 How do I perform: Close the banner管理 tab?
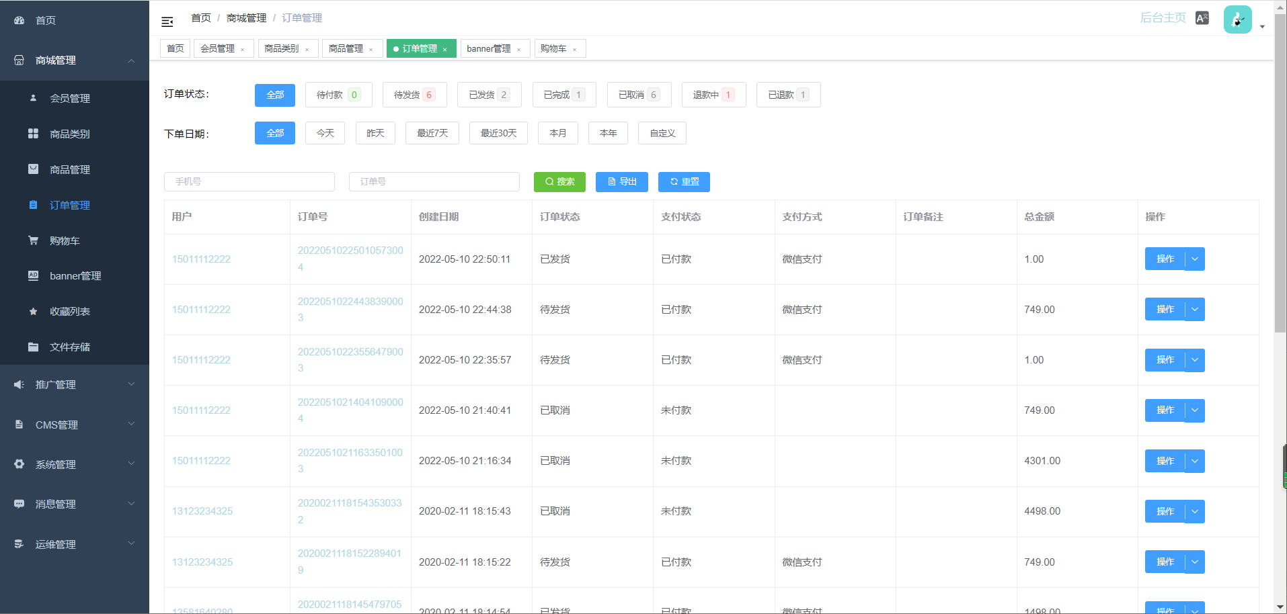pyautogui.click(x=519, y=49)
